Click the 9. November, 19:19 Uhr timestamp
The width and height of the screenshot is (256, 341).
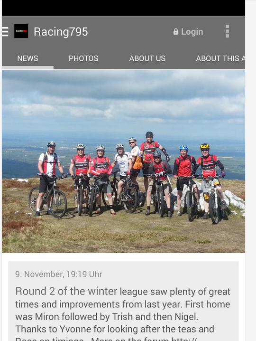(x=59, y=274)
